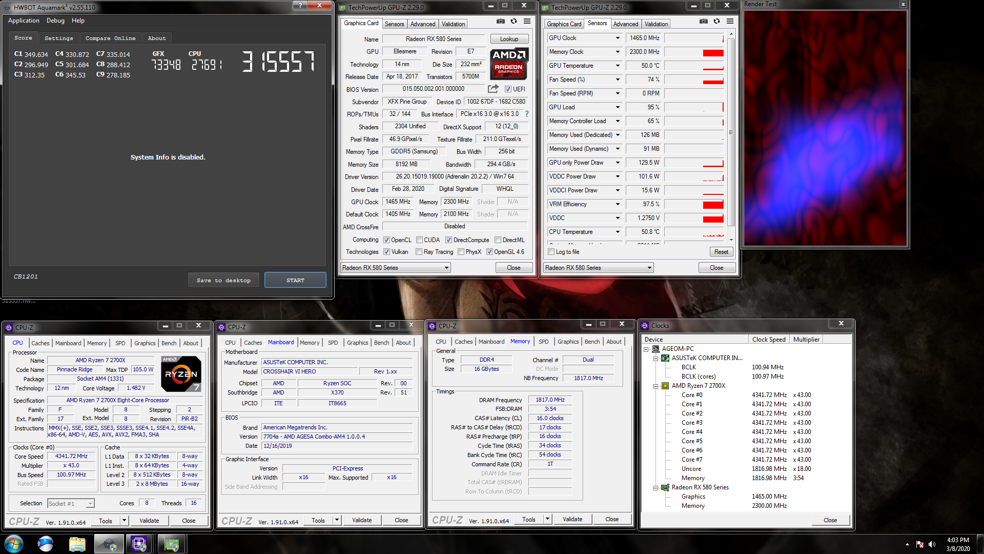
Task: Toggle the UEFI checkbox
Action: coord(508,89)
